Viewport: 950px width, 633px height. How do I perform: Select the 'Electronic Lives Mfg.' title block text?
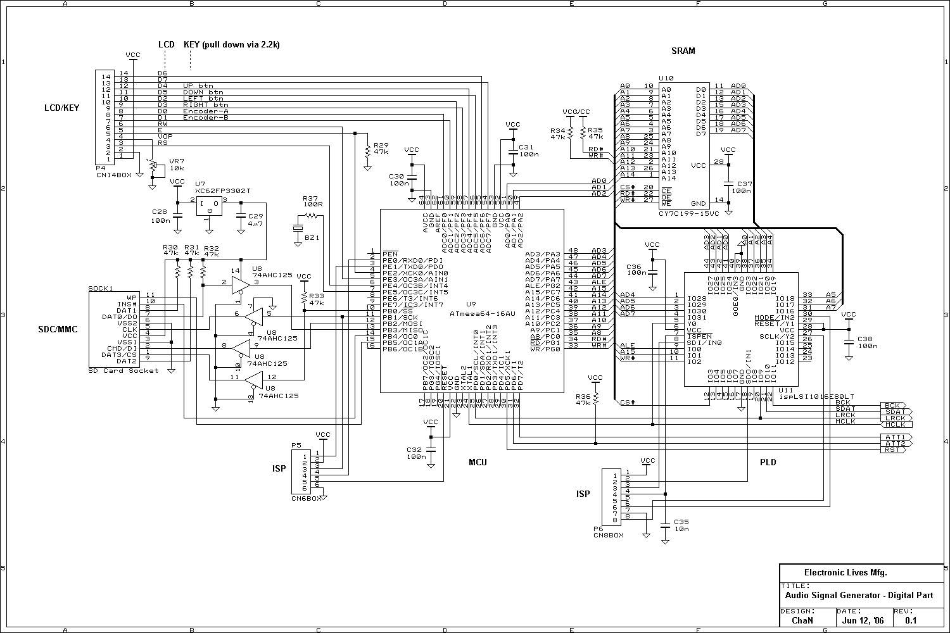click(x=845, y=572)
